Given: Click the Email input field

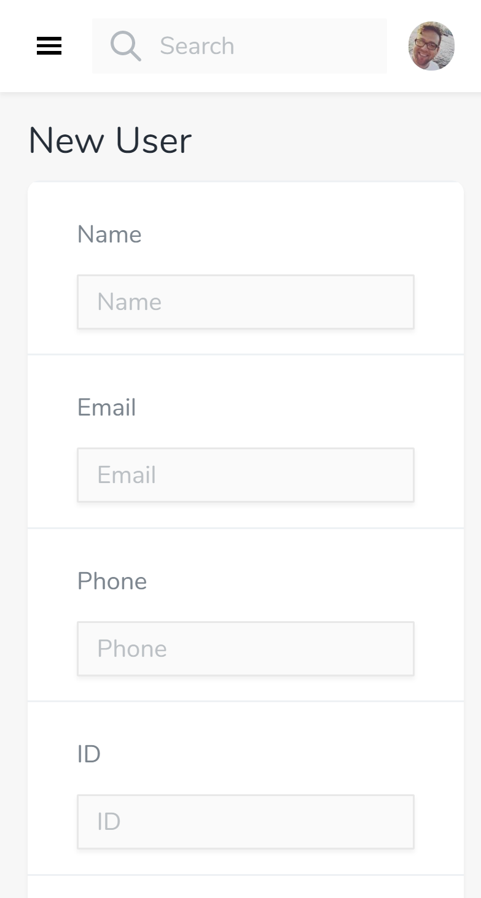Looking at the screenshot, I should pyautogui.click(x=245, y=474).
